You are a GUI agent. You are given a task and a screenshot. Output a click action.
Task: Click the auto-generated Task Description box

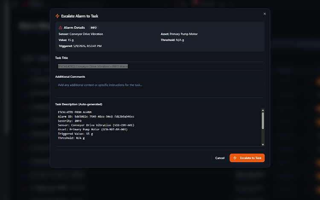158,128
